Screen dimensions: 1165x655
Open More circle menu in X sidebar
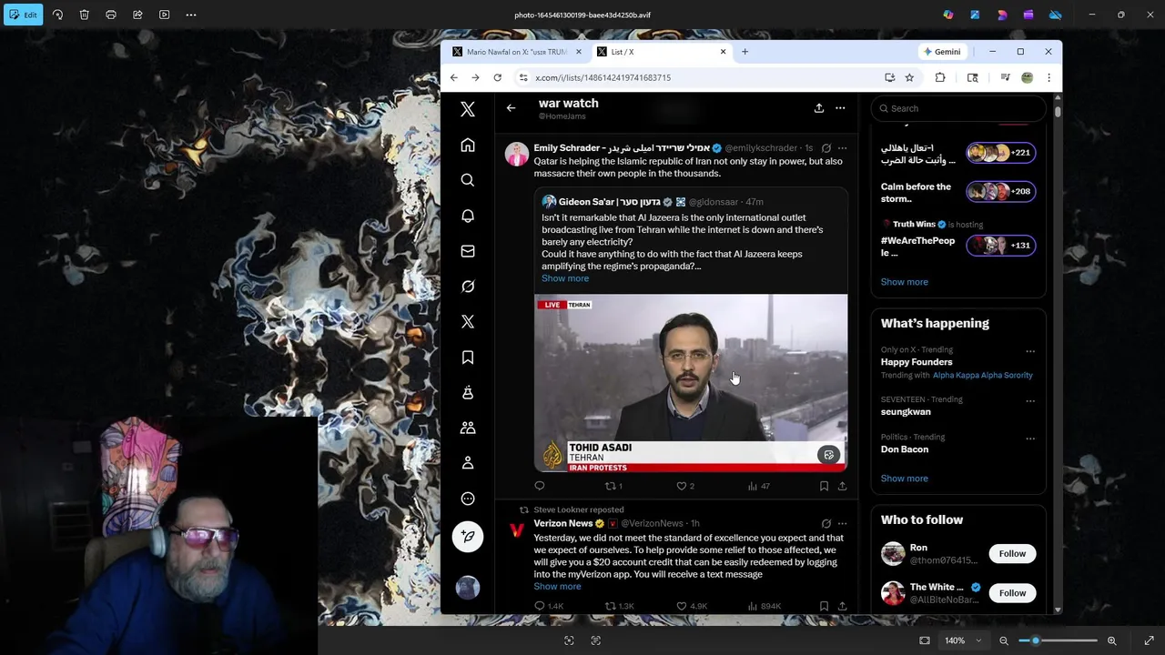[468, 499]
